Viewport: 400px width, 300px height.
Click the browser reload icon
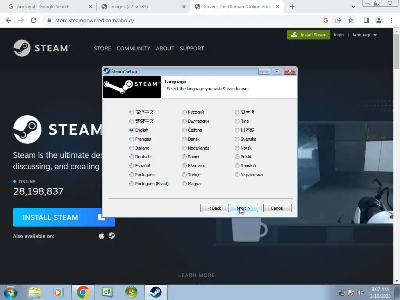click(34, 20)
